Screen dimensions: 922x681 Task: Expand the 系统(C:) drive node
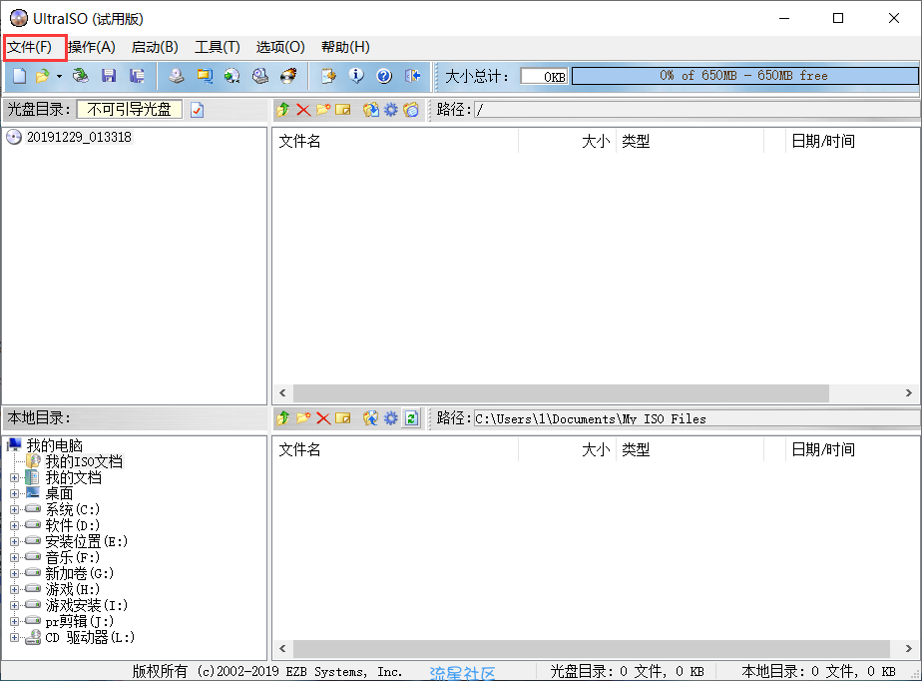click(15, 509)
